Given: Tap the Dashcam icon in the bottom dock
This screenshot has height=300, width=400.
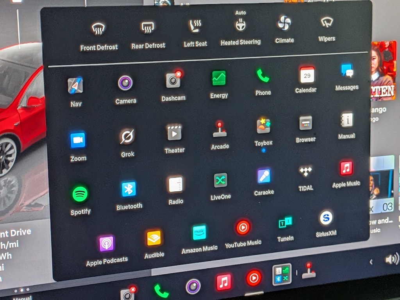Looking at the screenshot, I should click(128, 294).
